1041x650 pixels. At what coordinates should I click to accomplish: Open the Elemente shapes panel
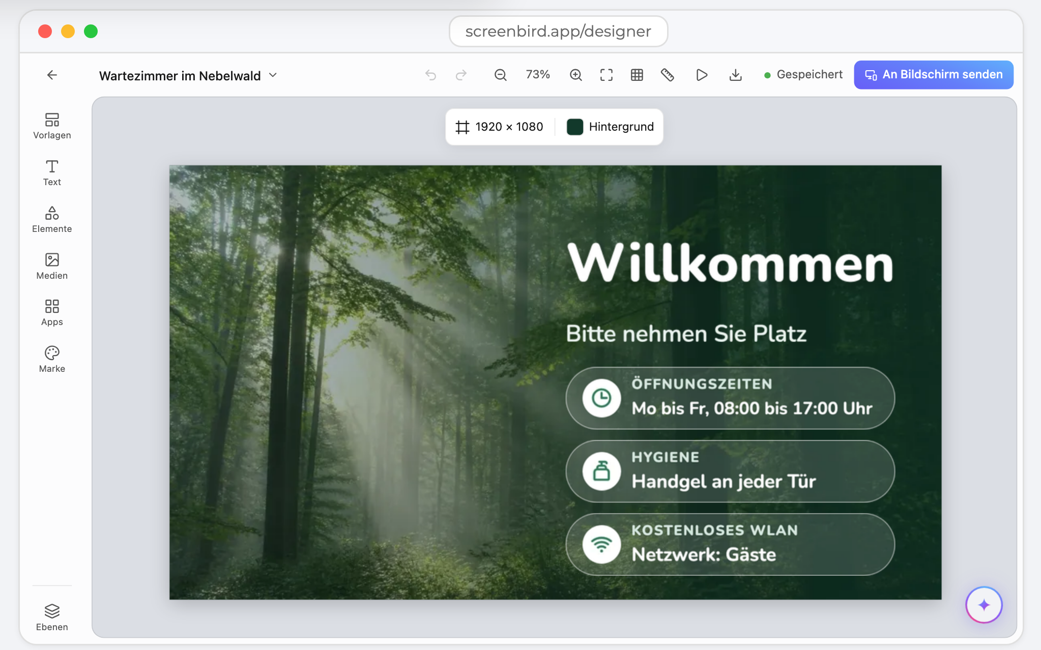52,220
